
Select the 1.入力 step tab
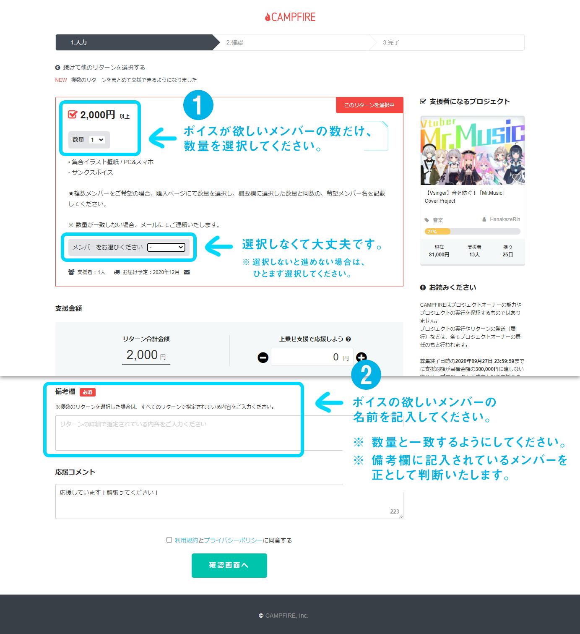(133, 42)
